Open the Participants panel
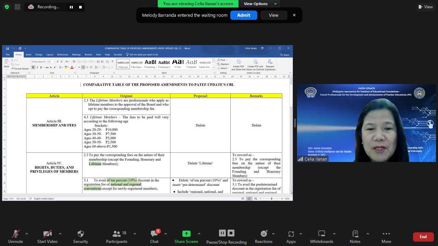 tap(117, 234)
